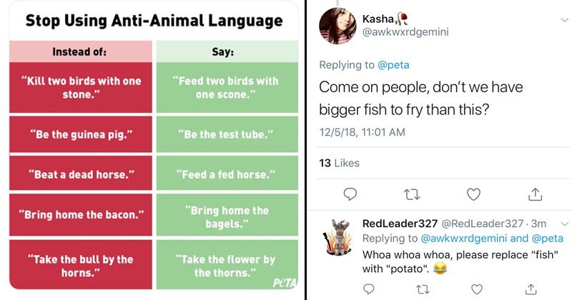
Task: Like Kasha's tweet with heart icon
Action: [473, 194]
